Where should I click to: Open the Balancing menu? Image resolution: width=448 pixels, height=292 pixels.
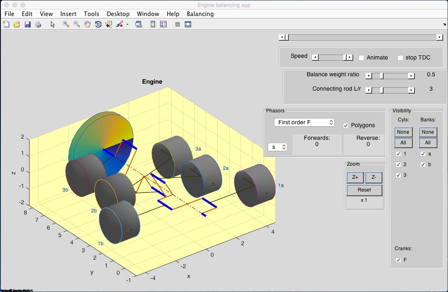[x=200, y=14]
